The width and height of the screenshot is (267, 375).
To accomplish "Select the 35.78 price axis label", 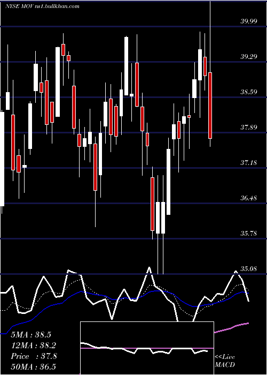I will 249,233.
